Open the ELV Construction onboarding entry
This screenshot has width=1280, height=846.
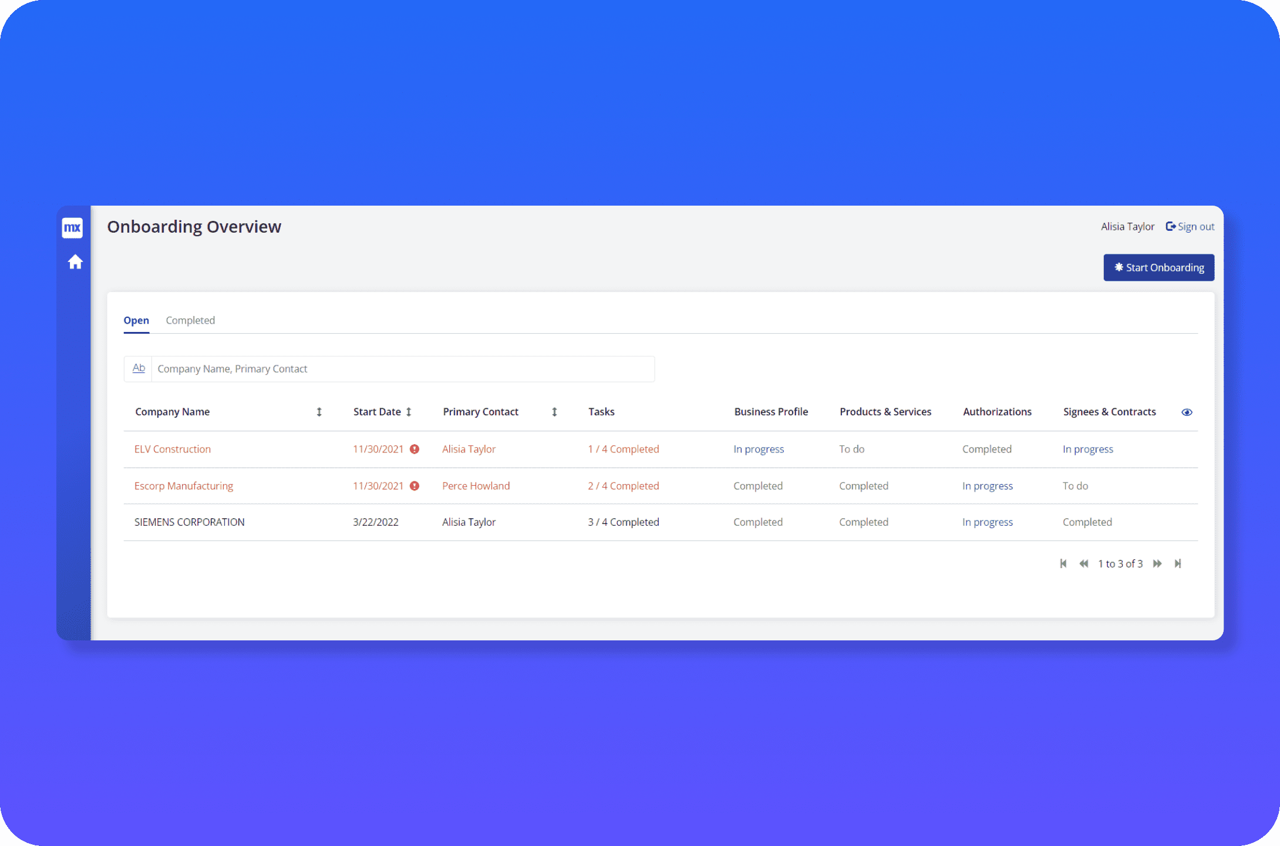pos(173,449)
